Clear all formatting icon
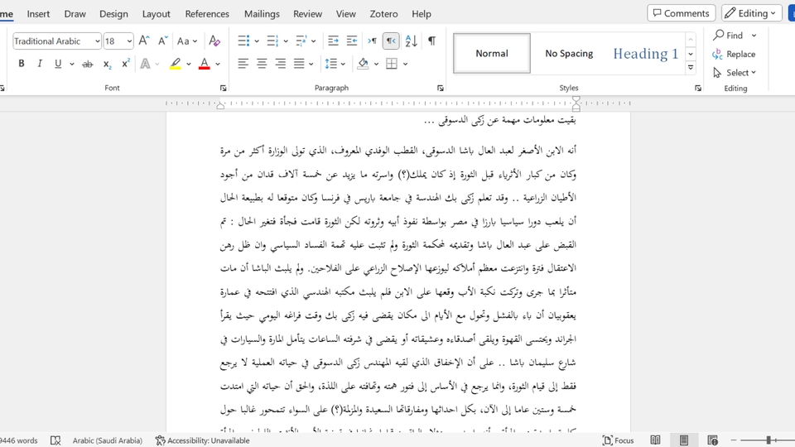The image size is (795, 447). [214, 41]
